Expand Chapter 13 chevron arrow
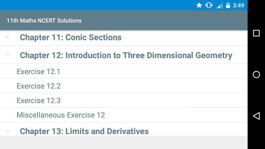Image resolution: width=265 pixels, height=149 pixels. click(x=8, y=131)
